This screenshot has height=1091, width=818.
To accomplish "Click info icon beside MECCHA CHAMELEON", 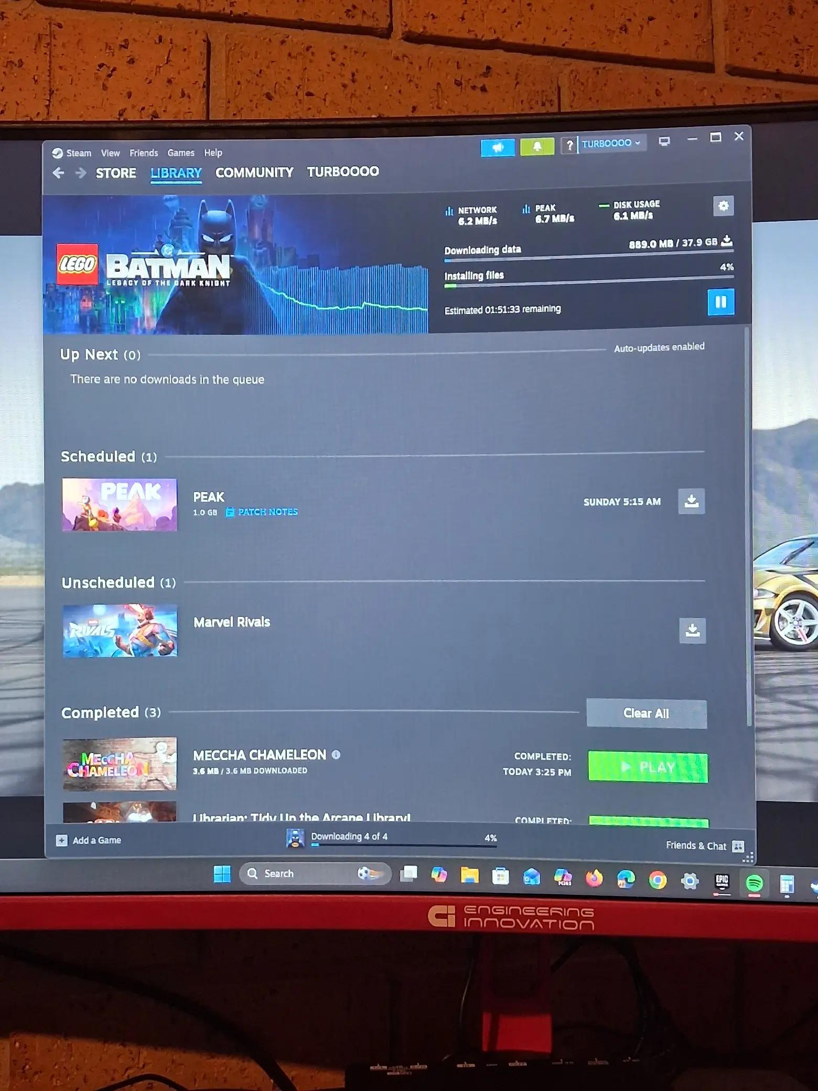I will 336,754.
